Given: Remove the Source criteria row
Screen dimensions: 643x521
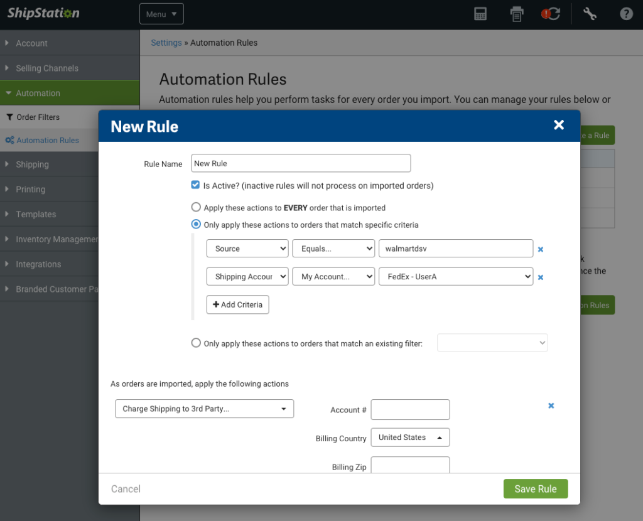Looking at the screenshot, I should click(x=541, y=249).
